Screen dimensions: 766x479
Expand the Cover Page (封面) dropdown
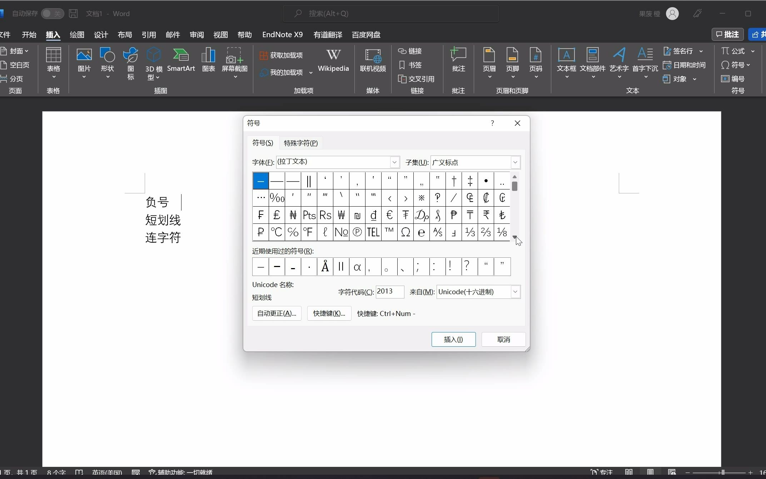(27, 51)
